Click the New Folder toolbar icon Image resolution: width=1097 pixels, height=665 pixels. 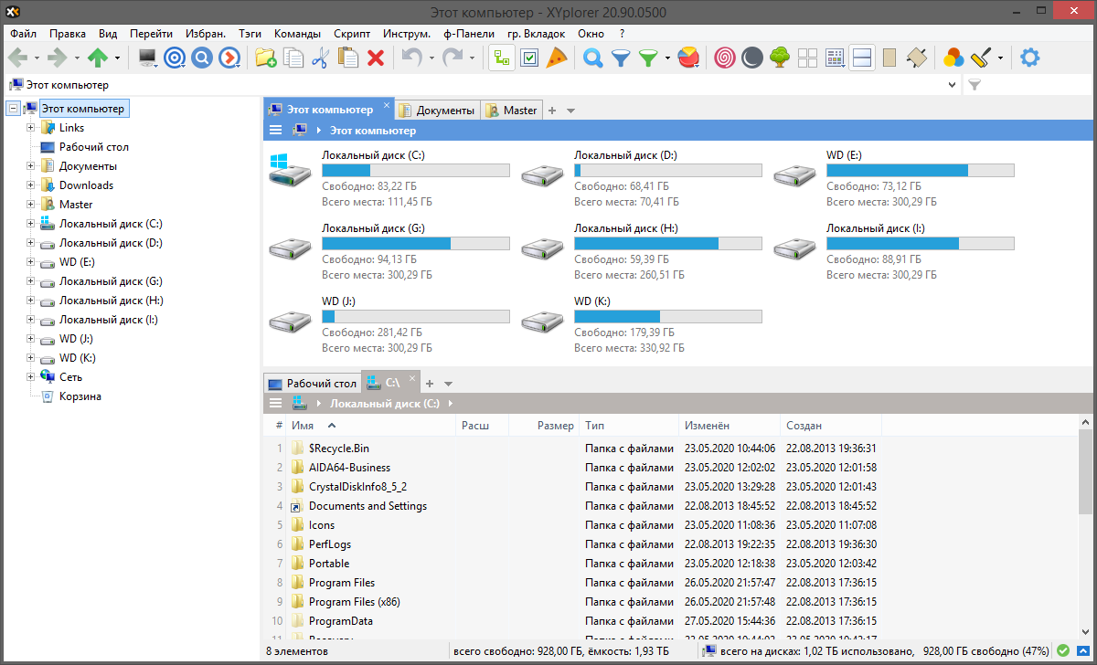265,58
